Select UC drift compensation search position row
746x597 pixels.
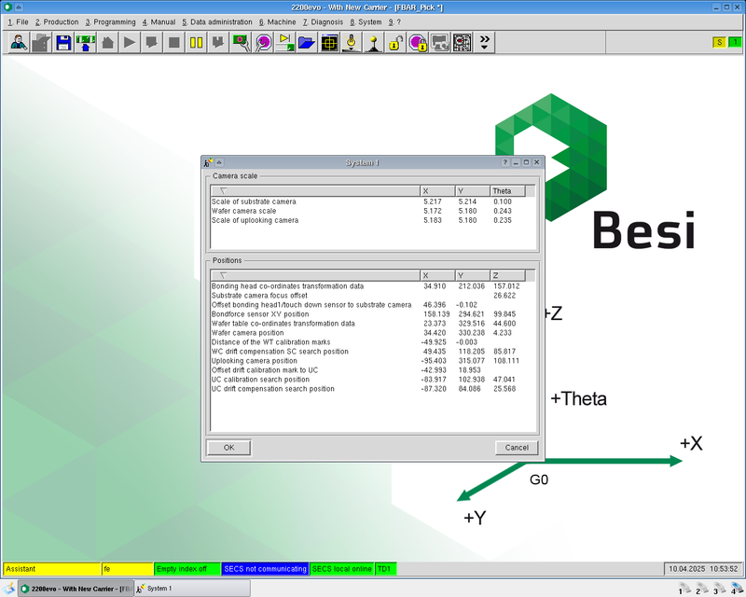(372, 389)
